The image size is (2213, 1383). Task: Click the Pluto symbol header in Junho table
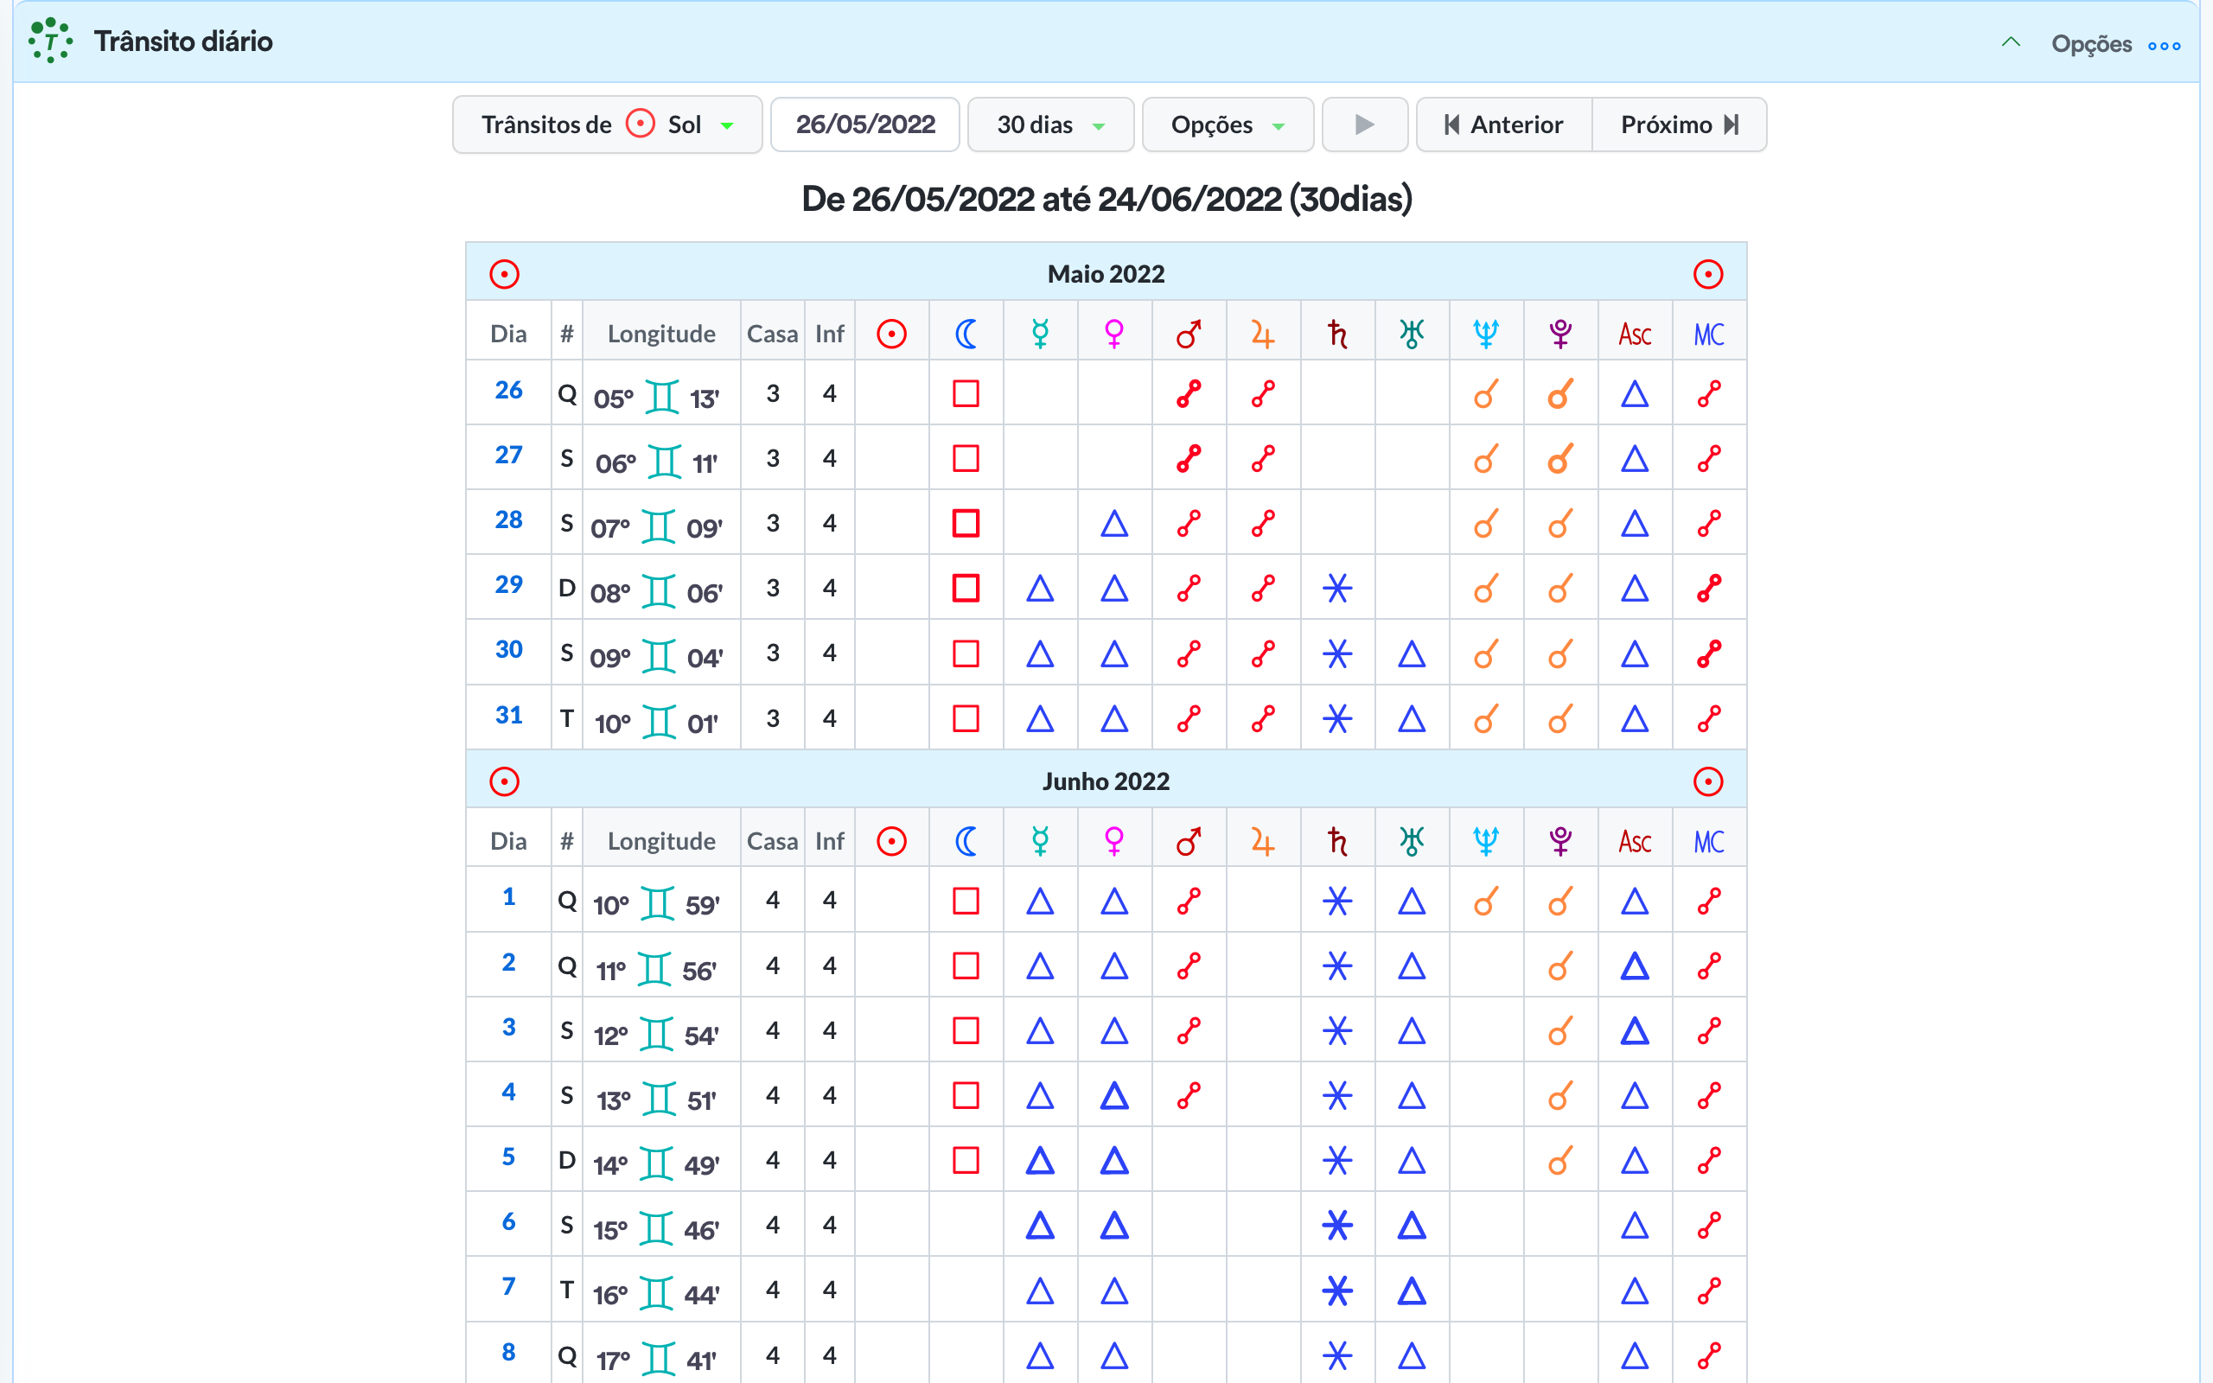pyautogui.click(x=1560, y=842)
